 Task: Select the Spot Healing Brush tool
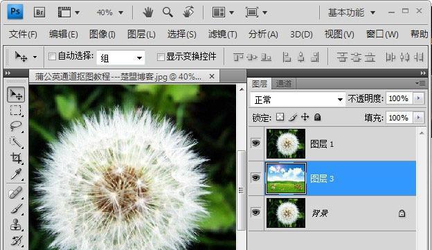(15, 193)
